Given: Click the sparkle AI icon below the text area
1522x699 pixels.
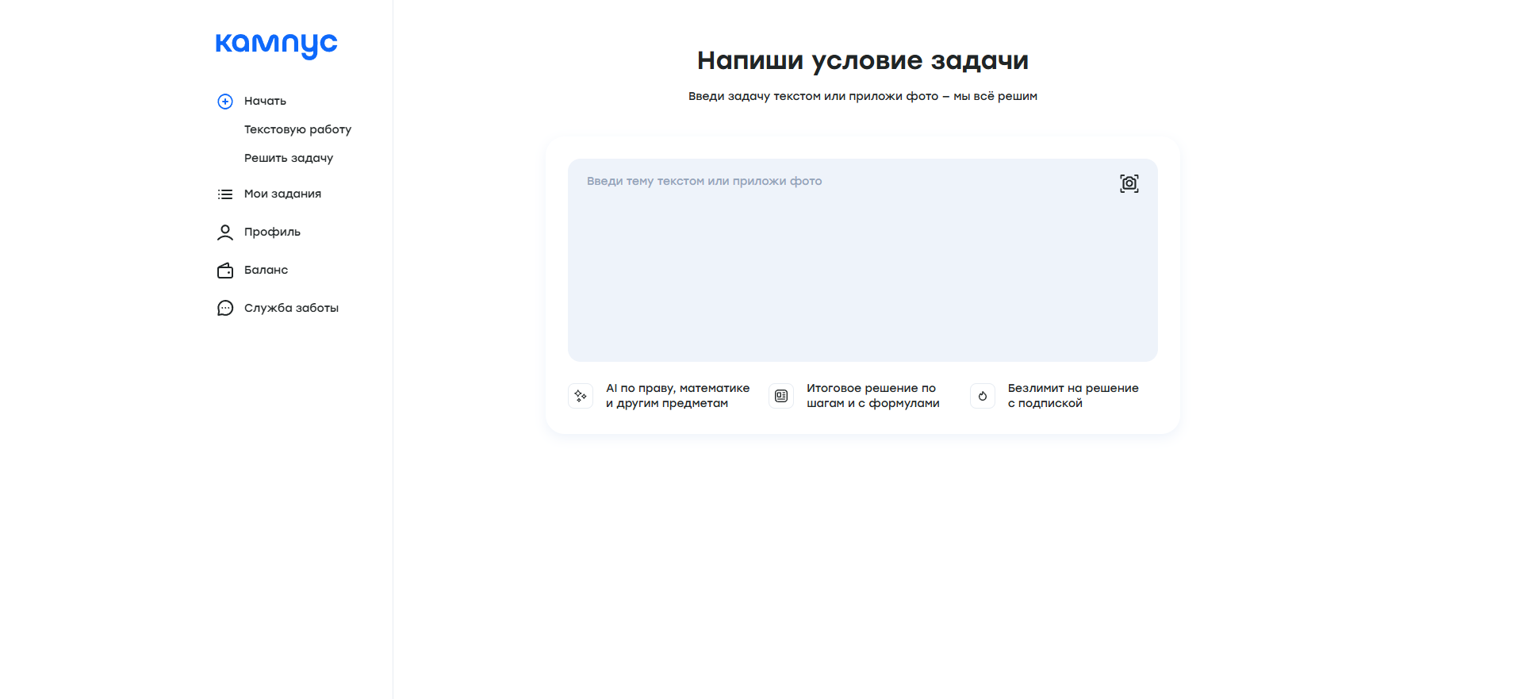Looking at the screenshot, I should (x=581, y=396).
